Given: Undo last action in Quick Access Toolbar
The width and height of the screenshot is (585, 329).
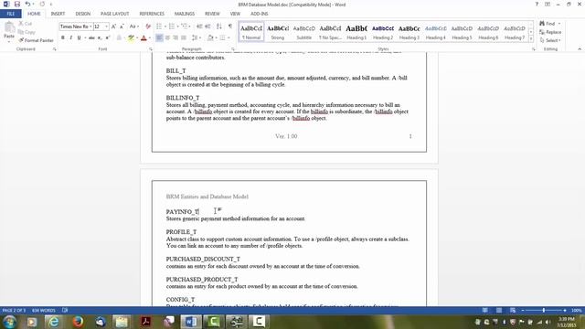Looking at the screenshot, I should pos(27,4).
